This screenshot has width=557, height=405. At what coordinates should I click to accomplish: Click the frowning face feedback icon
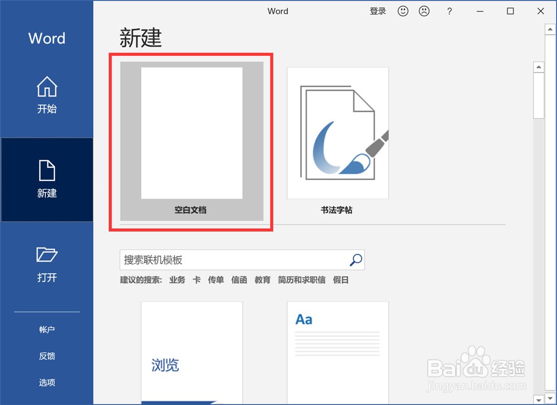click(424, 11)
